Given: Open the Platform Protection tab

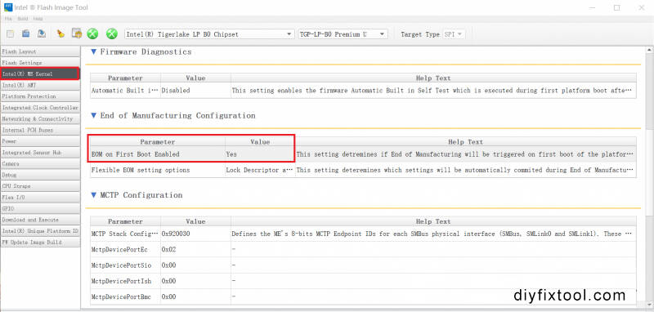Looking at the screenshot, I should click(x=40, y=96).
